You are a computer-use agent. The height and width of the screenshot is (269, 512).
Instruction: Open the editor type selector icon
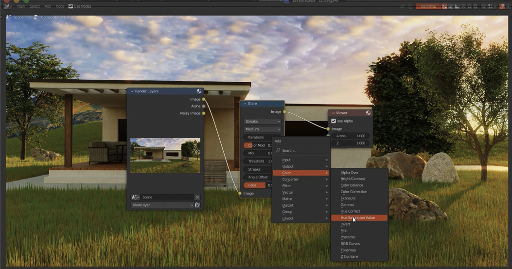click(x=7, y=6)
